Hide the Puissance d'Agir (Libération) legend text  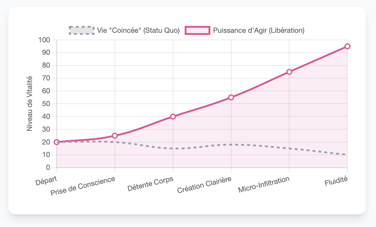259,30
